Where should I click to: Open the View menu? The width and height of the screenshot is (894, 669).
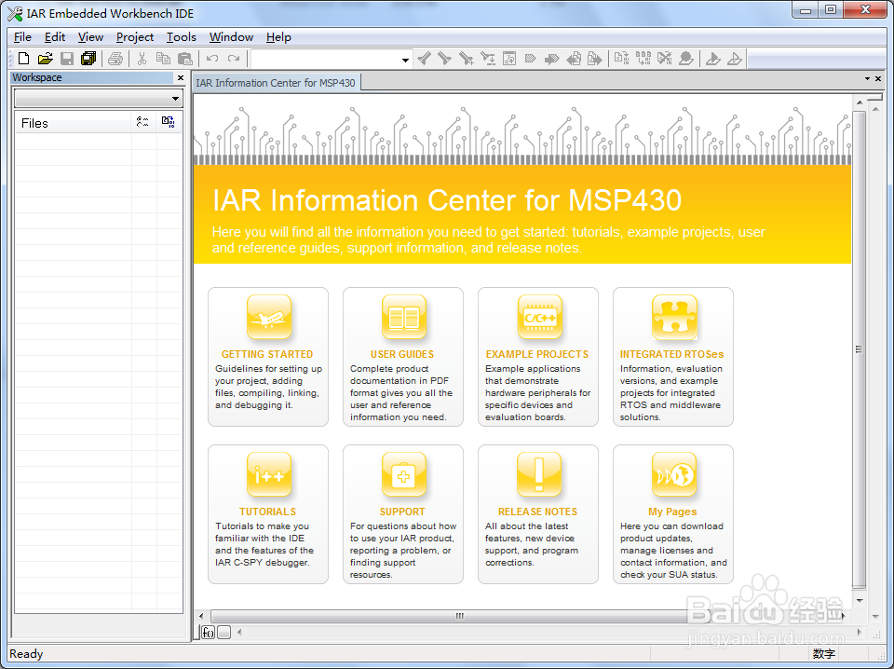pos(90,37)
